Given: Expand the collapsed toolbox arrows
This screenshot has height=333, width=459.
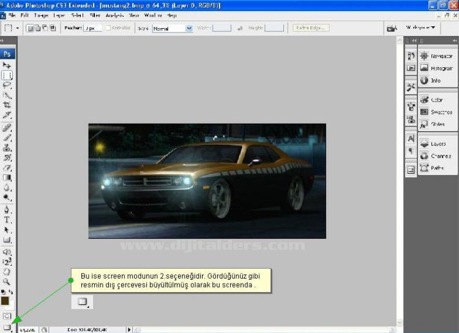Looking at the screenshot, I should [2, 41].
